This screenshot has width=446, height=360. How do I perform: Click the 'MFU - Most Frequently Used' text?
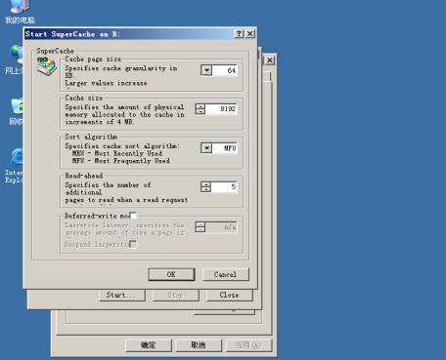[121, 161]
